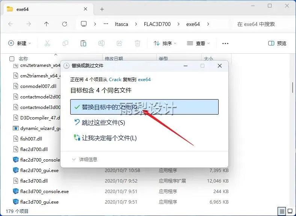Open the See more ellipsis menu
The image size is (296, 216).
(x=225, y=44)
